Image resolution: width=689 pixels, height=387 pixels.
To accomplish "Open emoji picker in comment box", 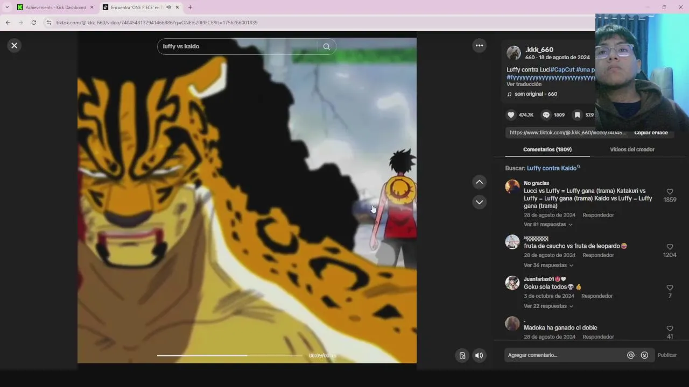I will point(644,355).
